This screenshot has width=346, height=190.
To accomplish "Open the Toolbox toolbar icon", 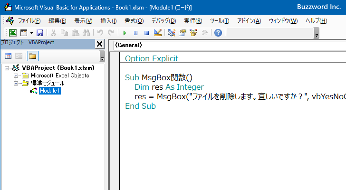I will (204, 33).
